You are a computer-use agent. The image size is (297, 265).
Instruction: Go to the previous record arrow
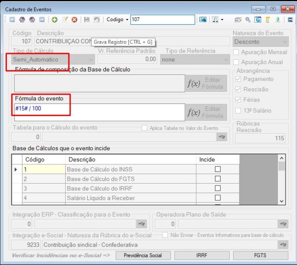pyautogui.click(x=22, y=19)
